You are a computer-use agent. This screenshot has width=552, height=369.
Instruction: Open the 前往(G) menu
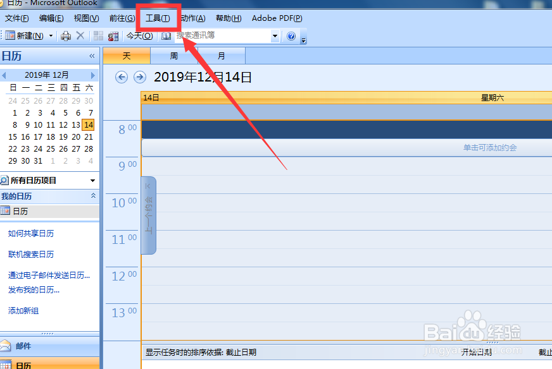[122, 18]
